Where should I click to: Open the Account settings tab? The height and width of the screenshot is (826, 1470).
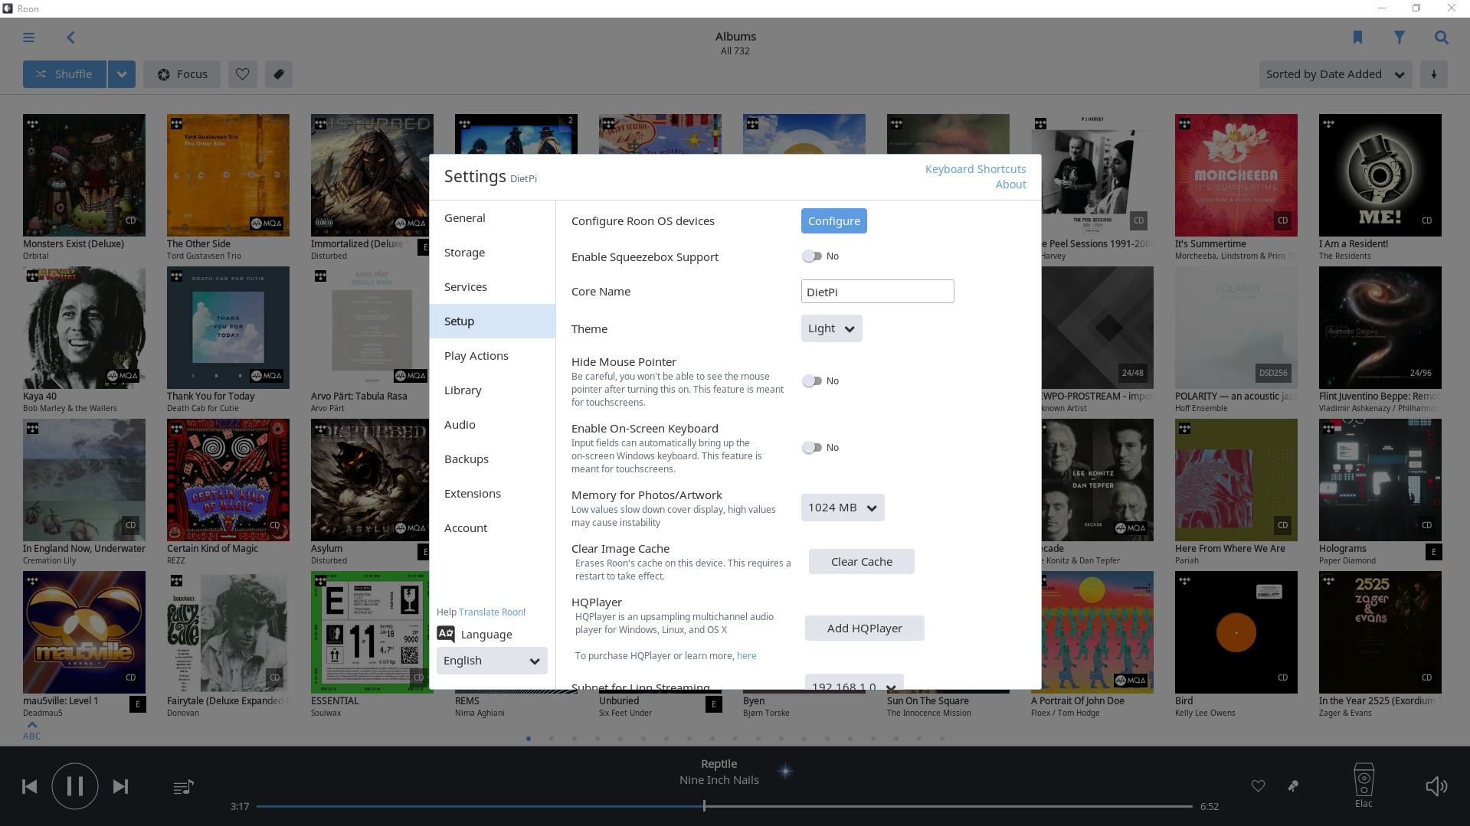(x=492, y=528)
